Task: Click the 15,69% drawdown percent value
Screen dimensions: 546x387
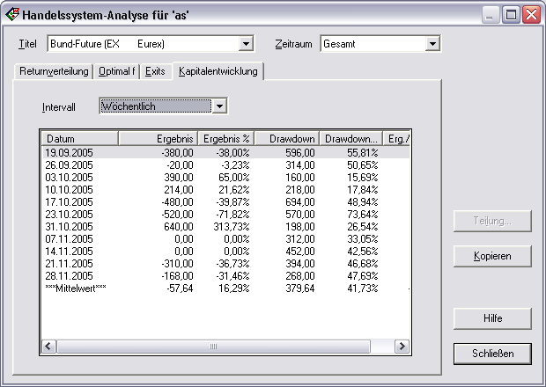Action: point(363,178)
